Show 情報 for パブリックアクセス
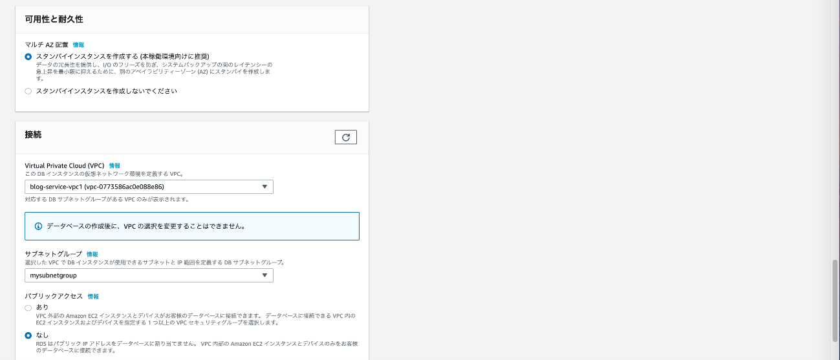The width and height of the screenshot is (840, 360). [93, 297]
